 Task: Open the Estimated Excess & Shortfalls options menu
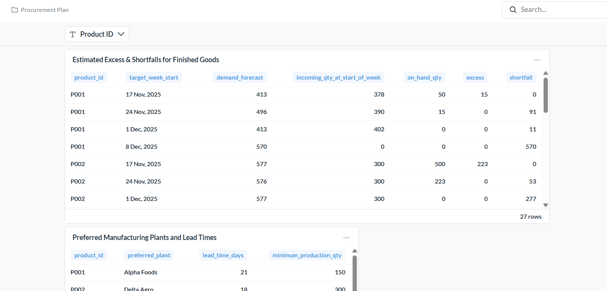coord(537,60)
